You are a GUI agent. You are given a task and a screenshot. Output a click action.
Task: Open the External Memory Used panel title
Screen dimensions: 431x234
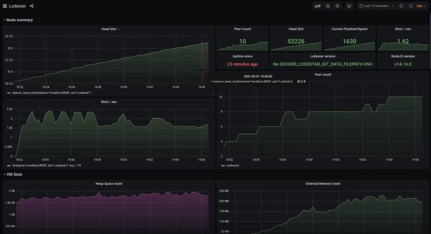coord(323,184)
